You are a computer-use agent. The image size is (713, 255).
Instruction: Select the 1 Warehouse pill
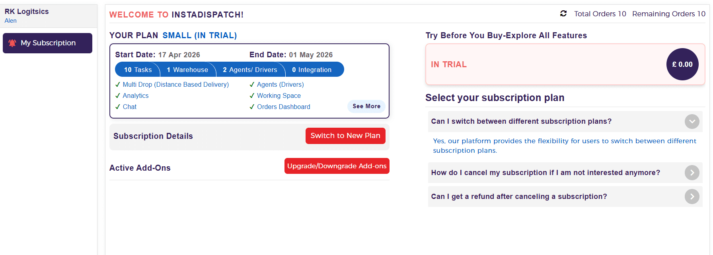(187, 70)
